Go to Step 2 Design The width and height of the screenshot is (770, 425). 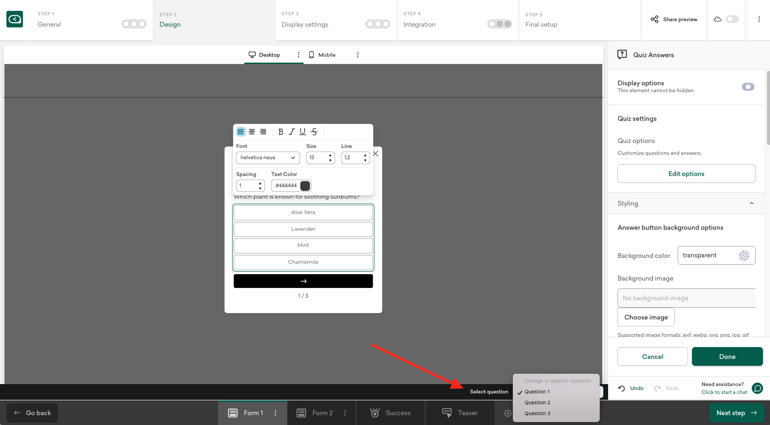214,20
